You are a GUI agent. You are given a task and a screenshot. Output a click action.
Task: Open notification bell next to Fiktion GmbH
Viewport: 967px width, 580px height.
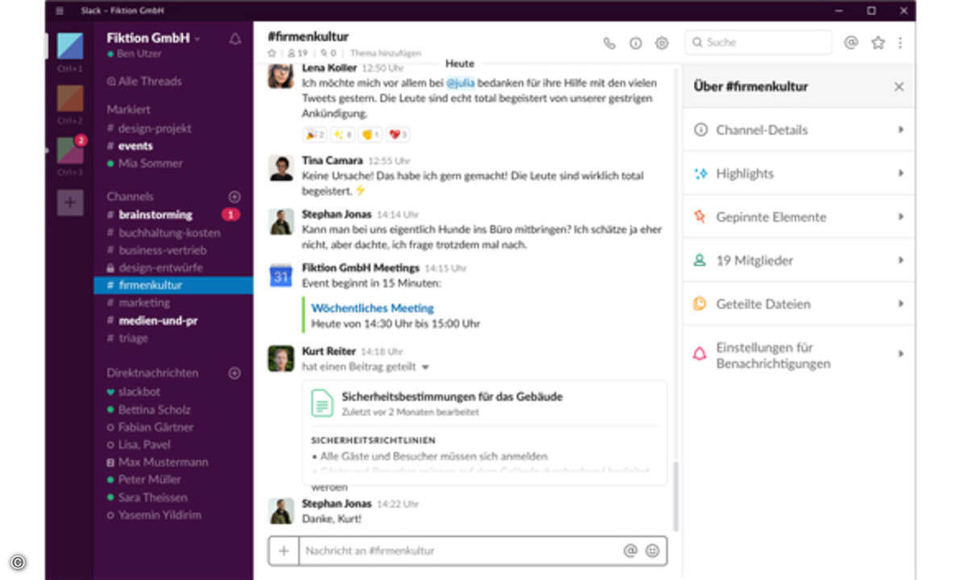[x=234, y=39]
